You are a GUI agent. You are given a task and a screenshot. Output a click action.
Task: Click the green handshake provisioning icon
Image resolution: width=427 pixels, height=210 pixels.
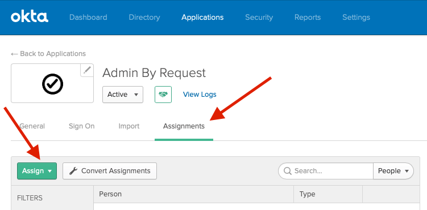(x=163, y=95)
